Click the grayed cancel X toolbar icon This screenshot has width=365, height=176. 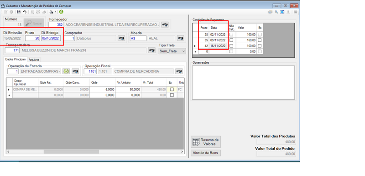coord(11,12)
